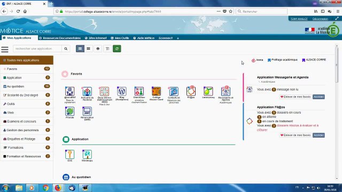
Task: Open the Annuaire du Rectorat application
Action: [87, 91]
